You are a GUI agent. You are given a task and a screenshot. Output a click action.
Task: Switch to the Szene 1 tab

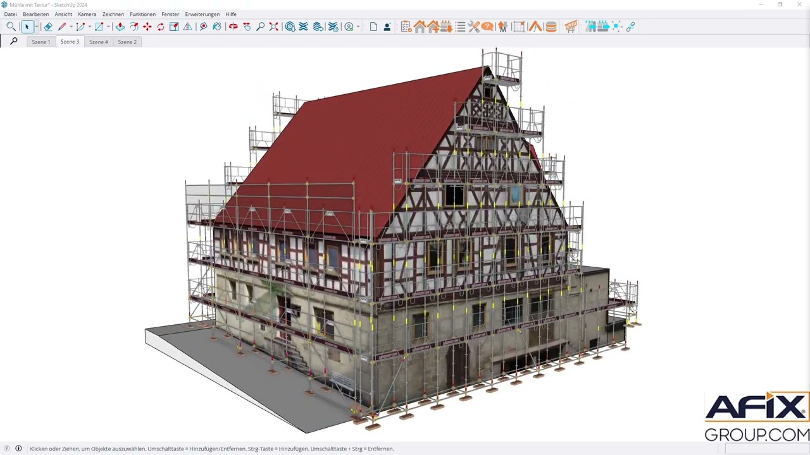click(41, 42)
